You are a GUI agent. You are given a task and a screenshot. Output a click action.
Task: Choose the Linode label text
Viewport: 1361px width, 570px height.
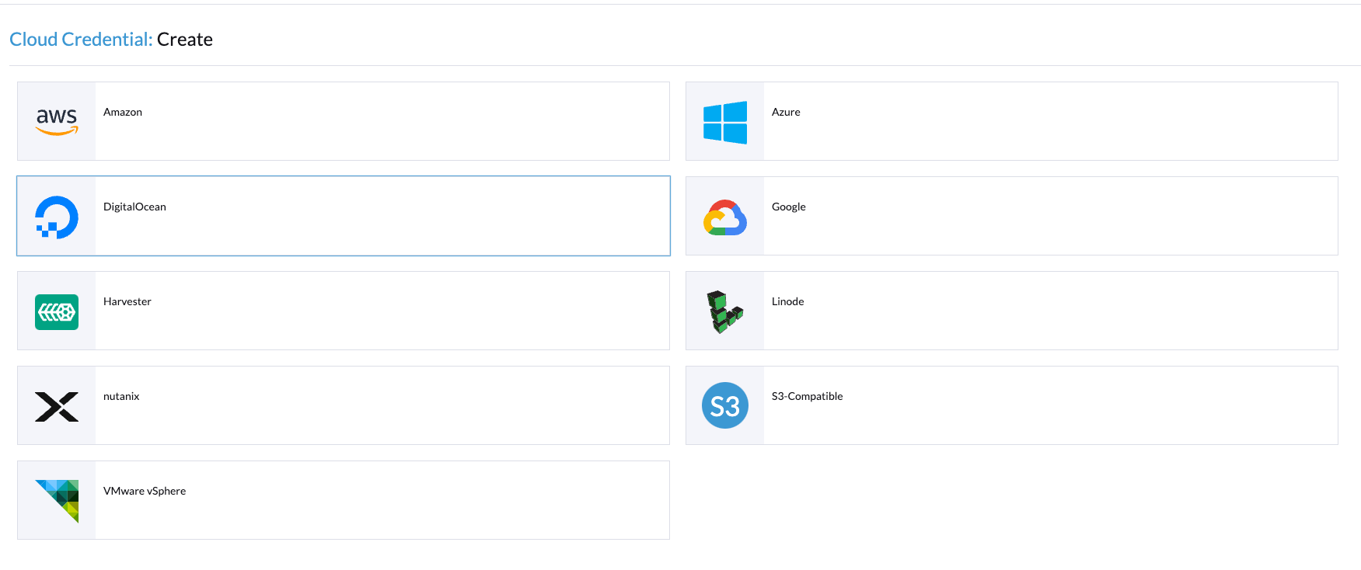tap(787, 301)
